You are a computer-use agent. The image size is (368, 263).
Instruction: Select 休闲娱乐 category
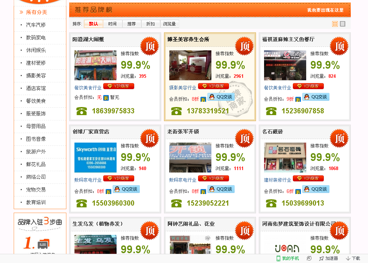click(x=36, y=50)
